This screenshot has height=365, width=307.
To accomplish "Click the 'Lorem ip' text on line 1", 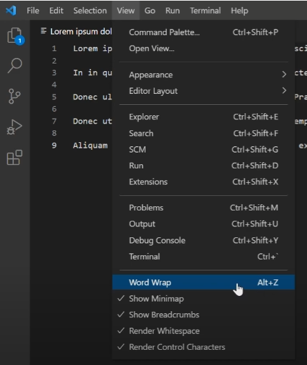I will point(92,49).
